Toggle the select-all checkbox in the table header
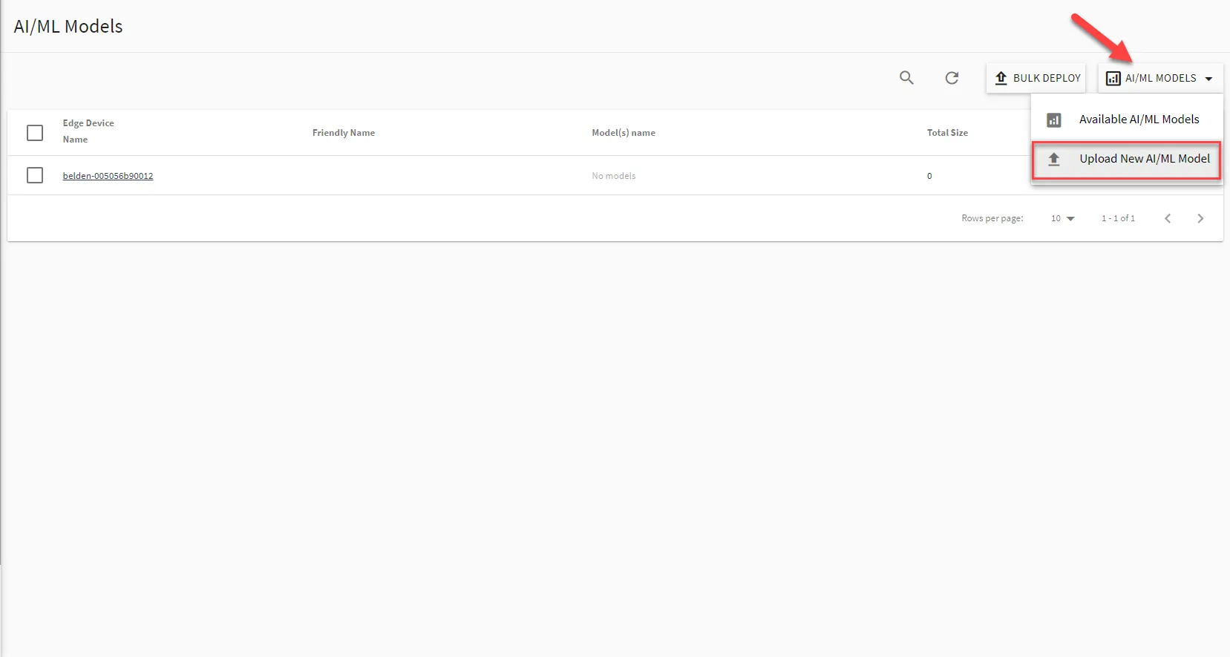Screen dimensions: 1230x657 pos(35,133)
